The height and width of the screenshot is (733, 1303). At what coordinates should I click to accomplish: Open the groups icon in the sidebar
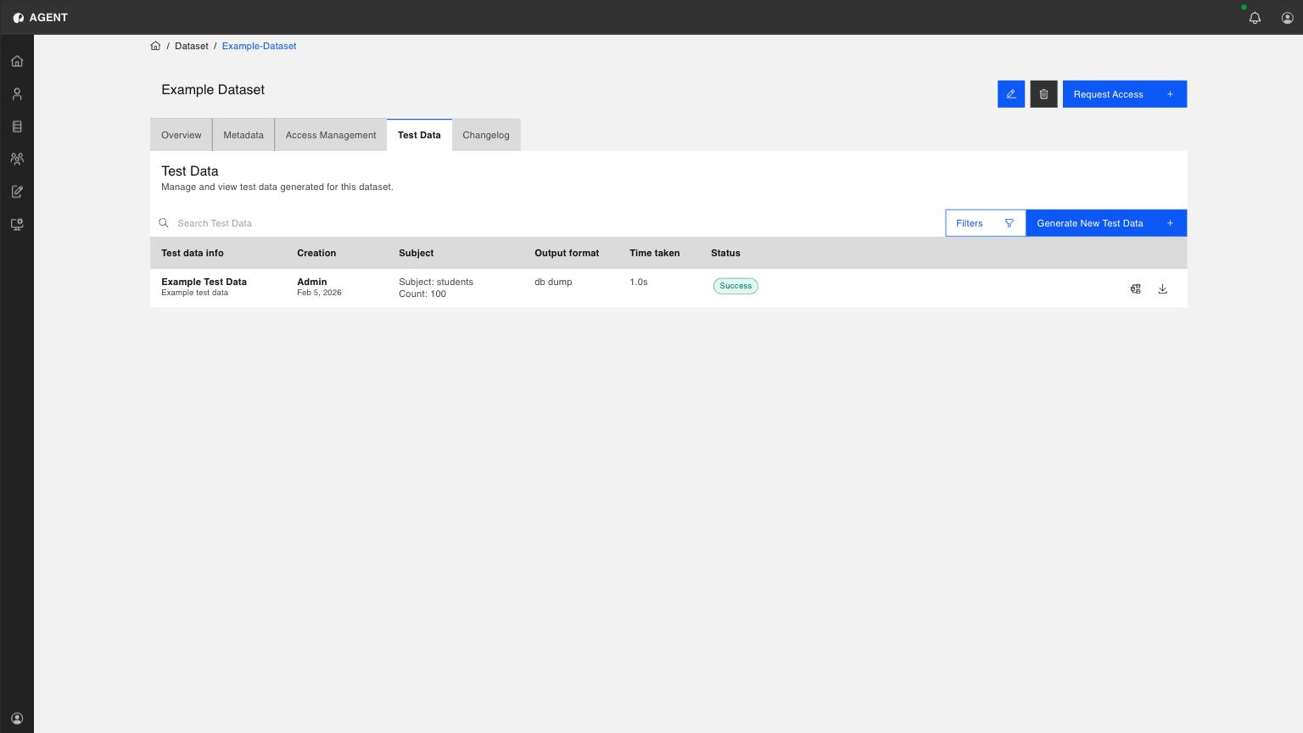[17, 159]
